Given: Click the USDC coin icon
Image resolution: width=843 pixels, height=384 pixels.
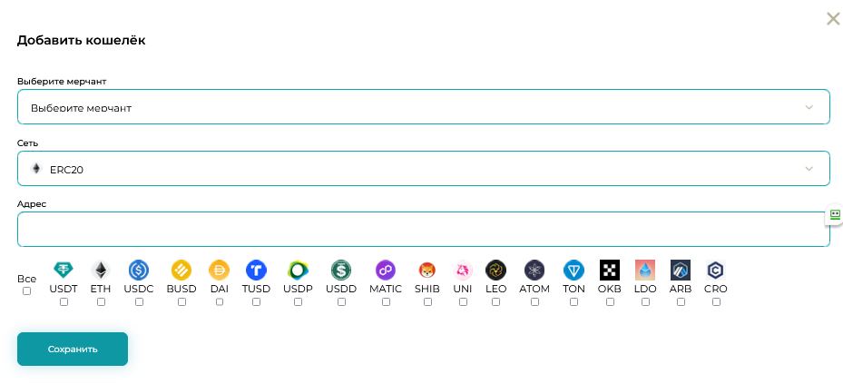Looking at the screenshot, I should (x=139, y=270).
